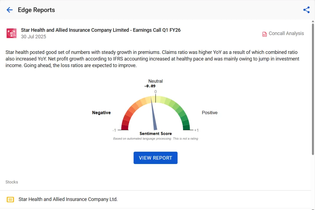The width and height of the screenshot is (315, 210).
Task: Click the Star Health company logo
Action: pos(12,33)
